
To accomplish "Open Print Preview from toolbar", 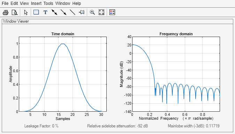I will [x=15, y=12].
